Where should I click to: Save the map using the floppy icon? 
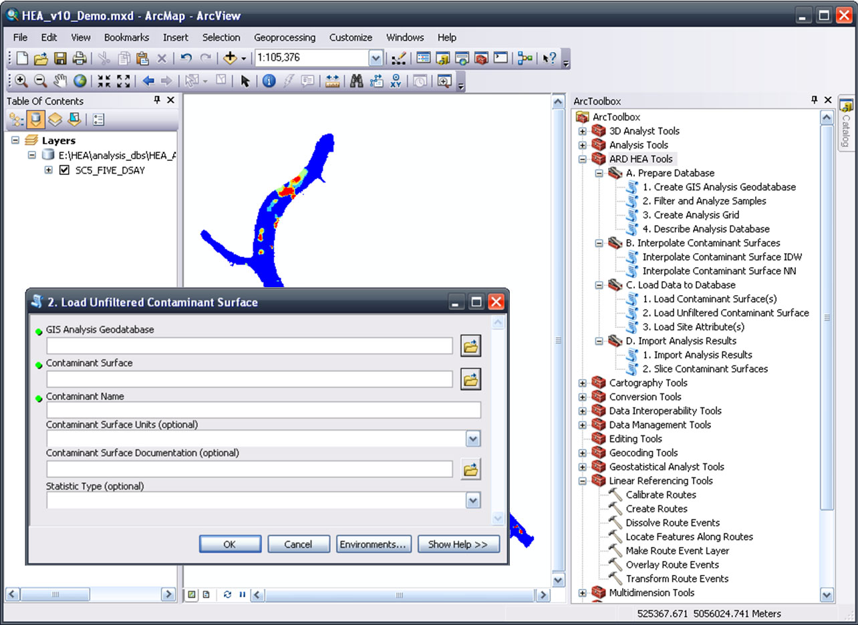(x=60, y=58)
